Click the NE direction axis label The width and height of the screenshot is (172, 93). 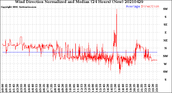pos(166,40)
